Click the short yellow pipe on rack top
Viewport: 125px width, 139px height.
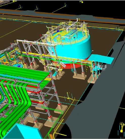coord(48,79)
